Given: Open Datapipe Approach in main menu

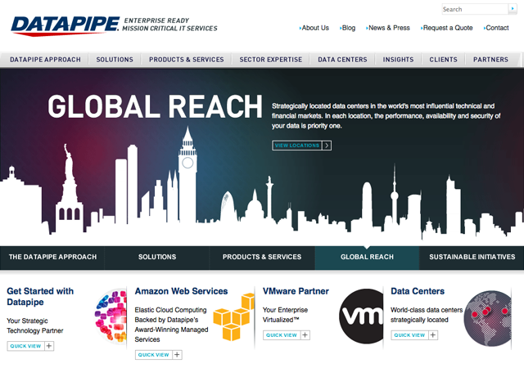Looking at the screenshot, I should (45, 60).
